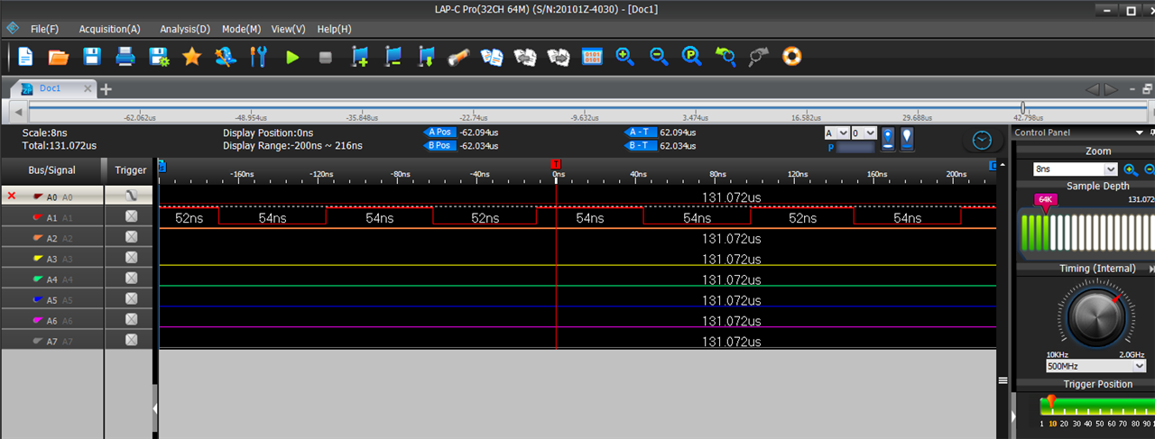Click the Timing frequency knob

1095,316
